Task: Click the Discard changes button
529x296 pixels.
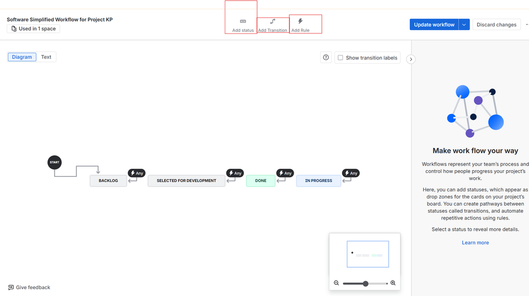Action: pos(496,24)
